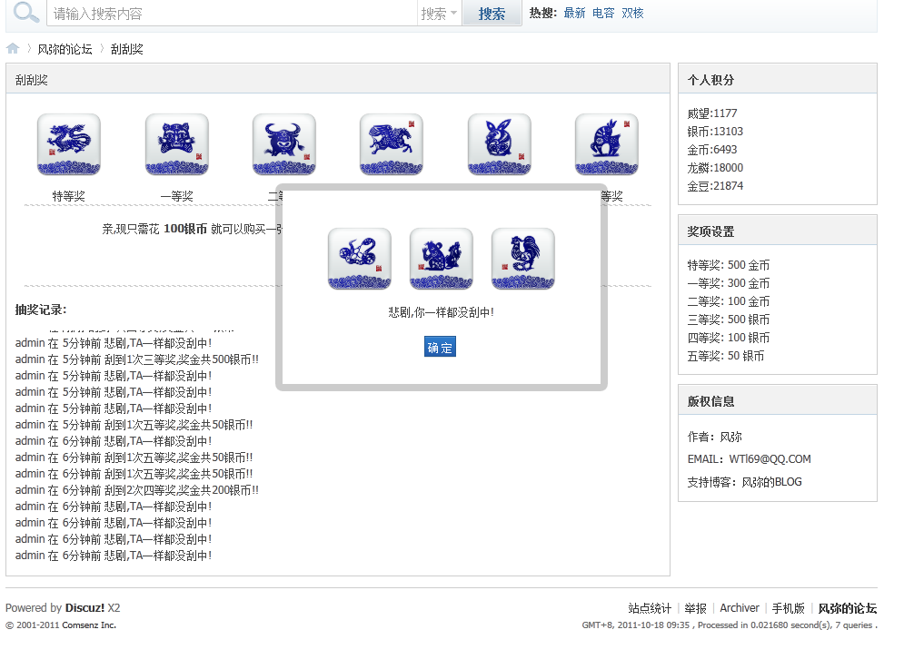Click 一等奖: 300 金币 setting

[728, 283]
